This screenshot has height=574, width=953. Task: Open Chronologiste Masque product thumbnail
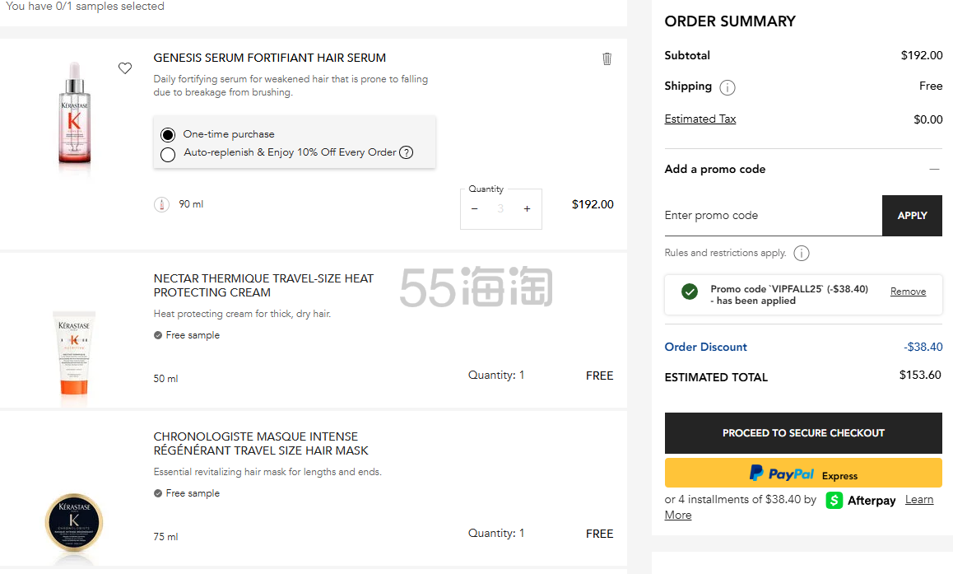pos(74,524)
